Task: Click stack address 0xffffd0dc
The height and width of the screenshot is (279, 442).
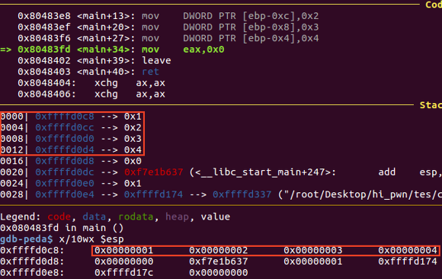Action: tap(65, 172)
